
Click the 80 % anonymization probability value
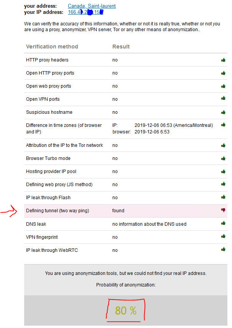(x=126, y=311)
